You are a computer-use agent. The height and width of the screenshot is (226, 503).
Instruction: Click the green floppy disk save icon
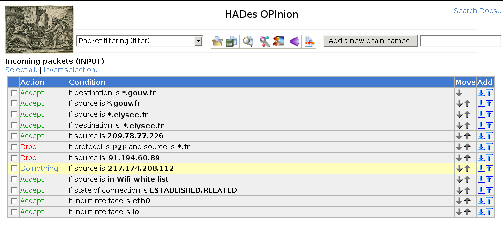pos(231,41)
